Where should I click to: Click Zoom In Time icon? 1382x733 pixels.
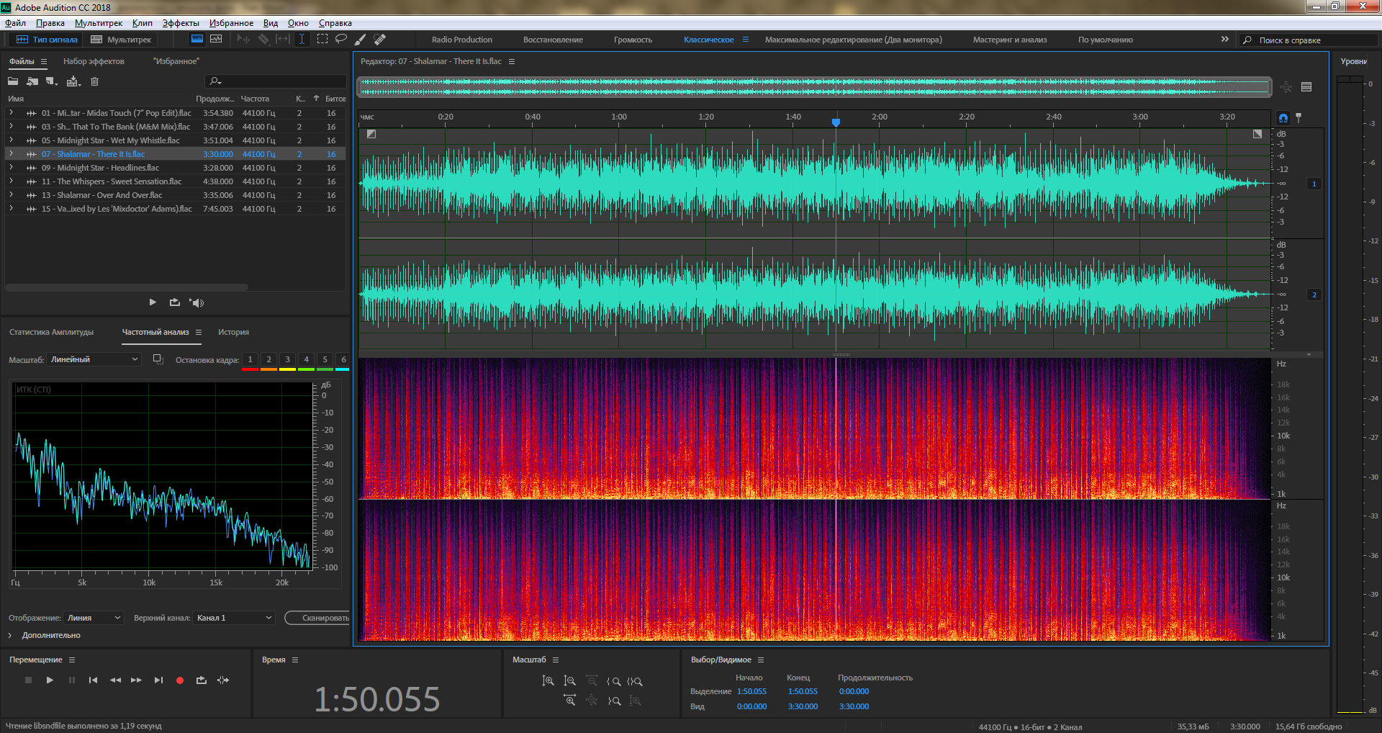569,700
